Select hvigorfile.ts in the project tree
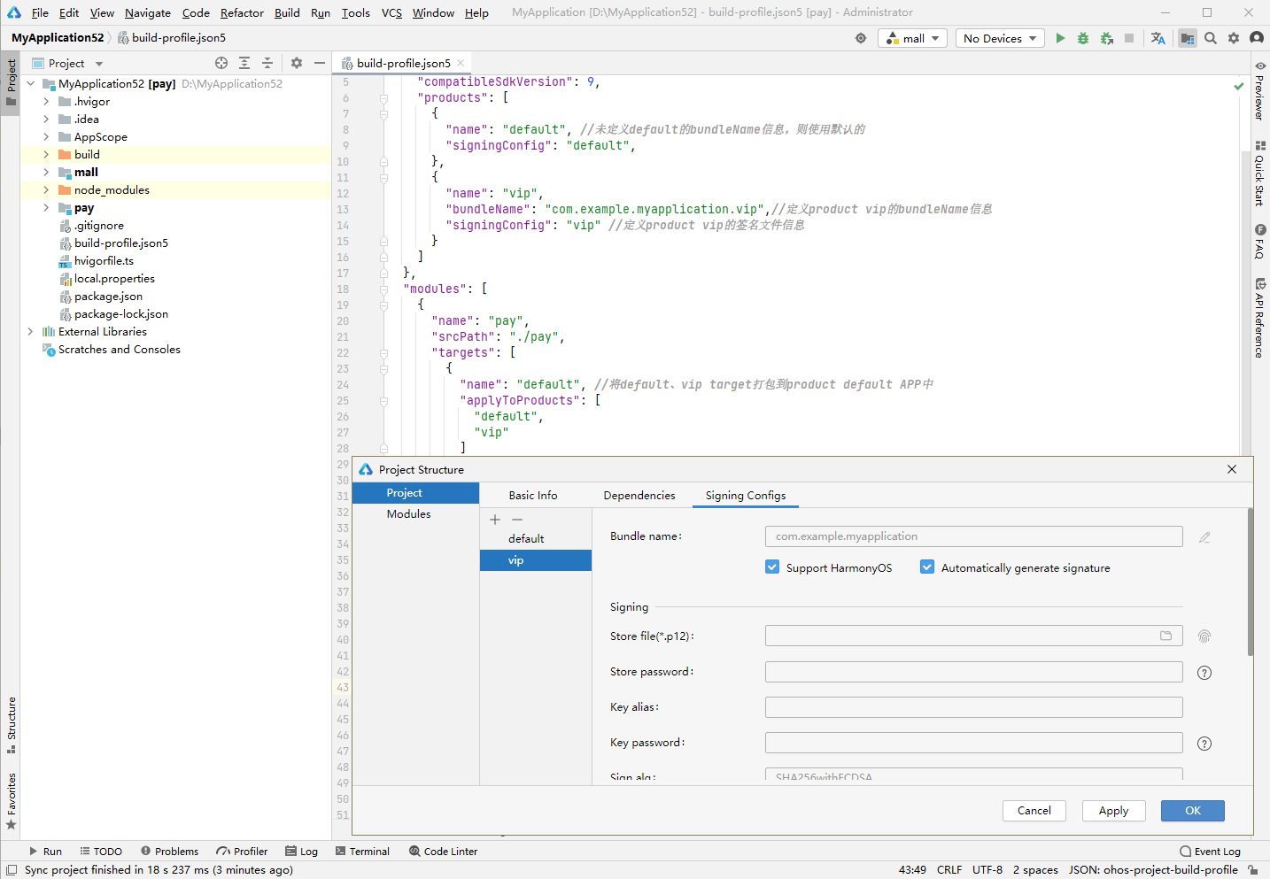1270x879 pixels. click(104, 261)
